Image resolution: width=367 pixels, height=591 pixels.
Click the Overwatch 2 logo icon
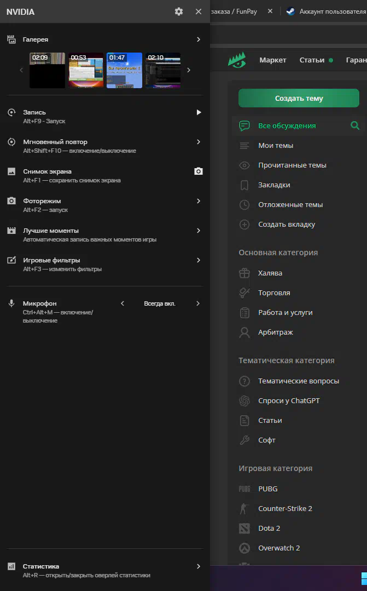(x=244, y=548)
